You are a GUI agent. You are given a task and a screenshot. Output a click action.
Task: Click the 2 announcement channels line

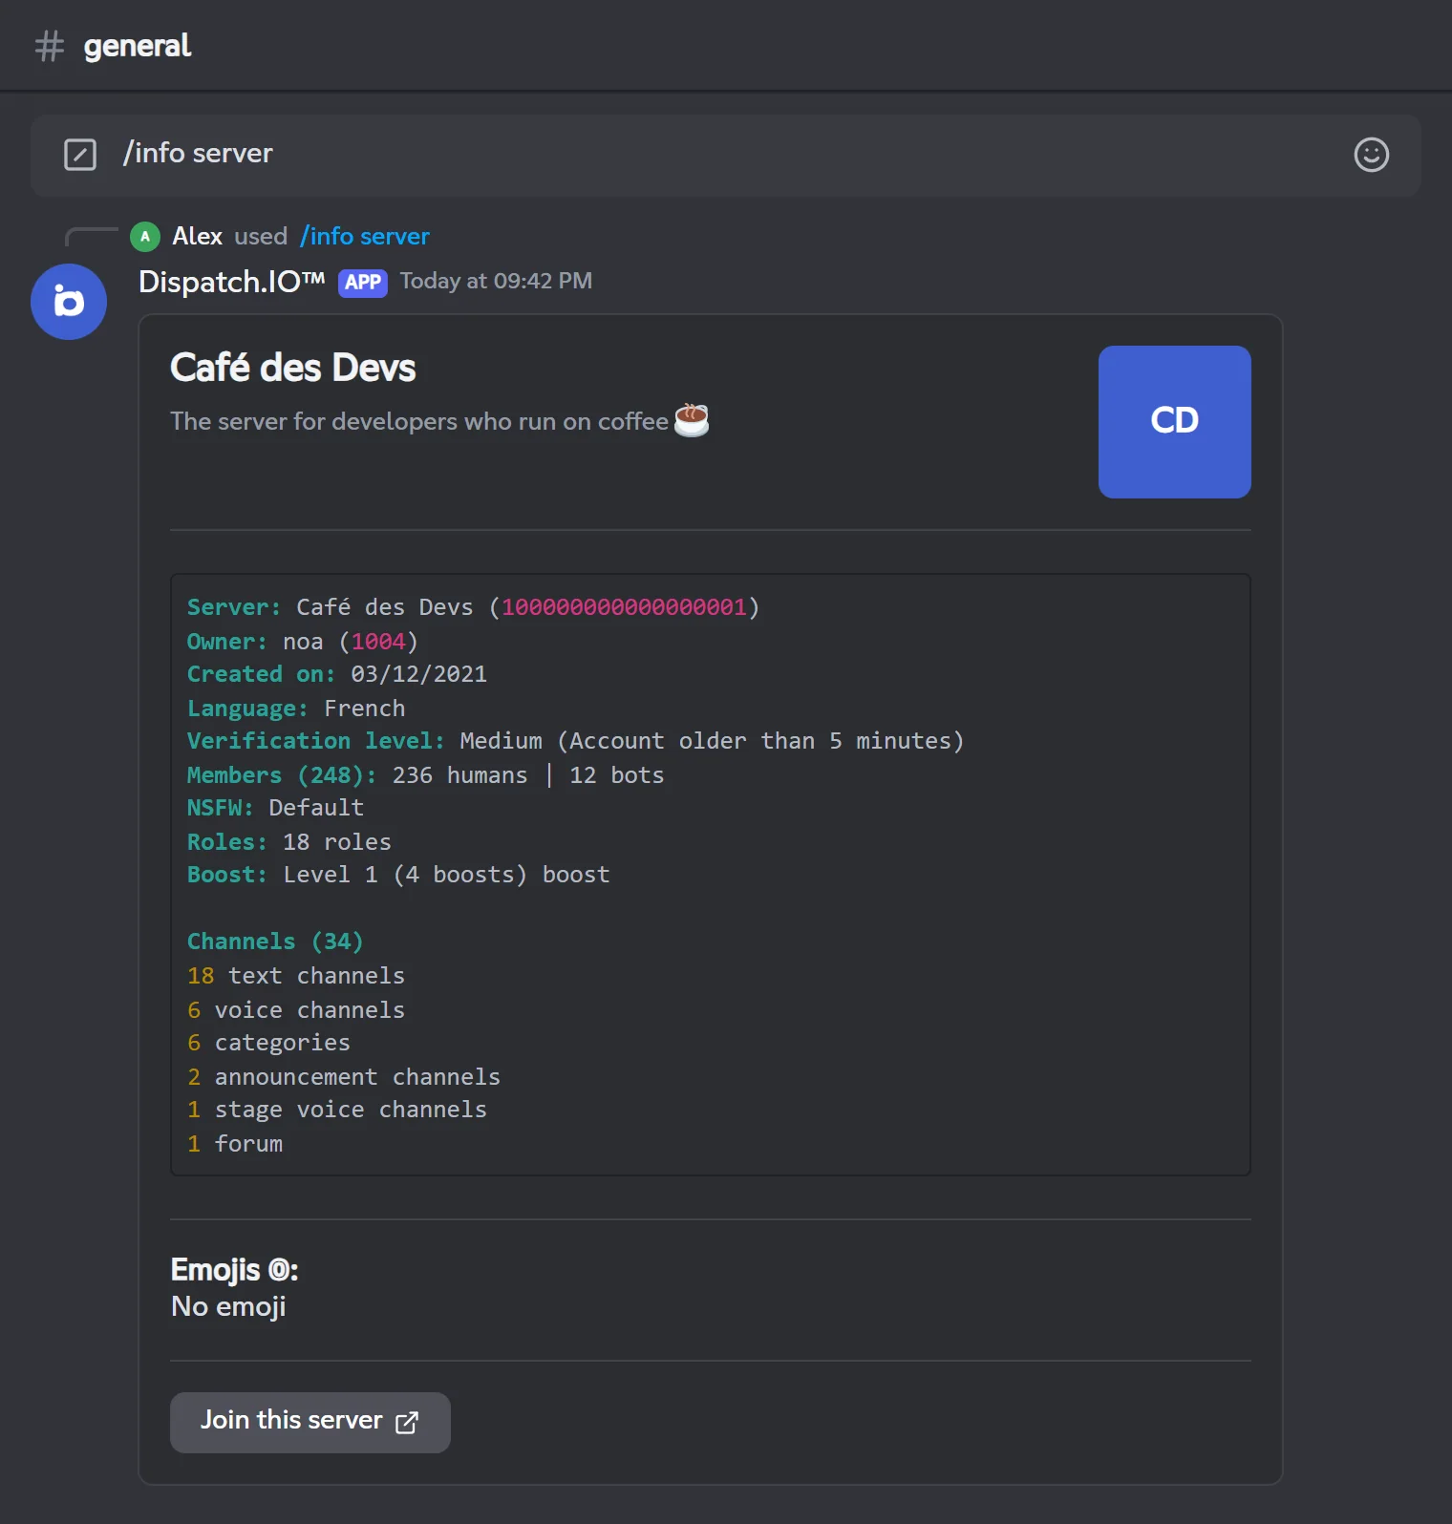click(x=344, y=1077)
